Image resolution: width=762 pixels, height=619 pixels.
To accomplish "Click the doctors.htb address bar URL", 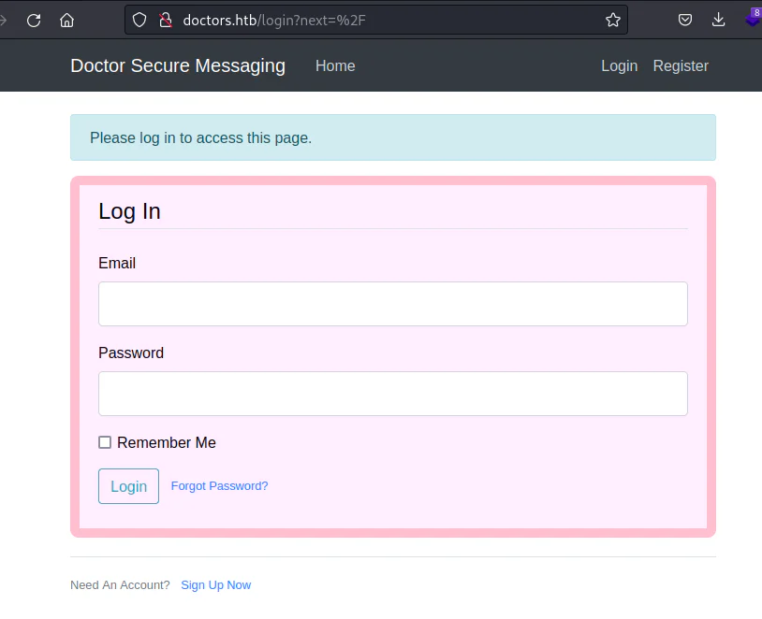I will 274,21.
